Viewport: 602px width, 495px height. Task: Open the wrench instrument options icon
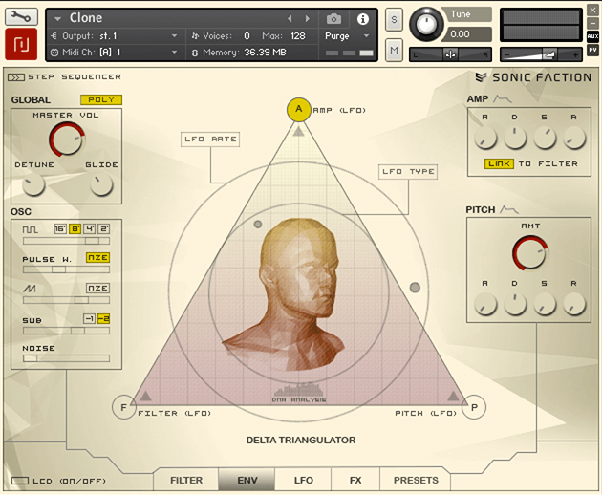(x=20, y=16)
